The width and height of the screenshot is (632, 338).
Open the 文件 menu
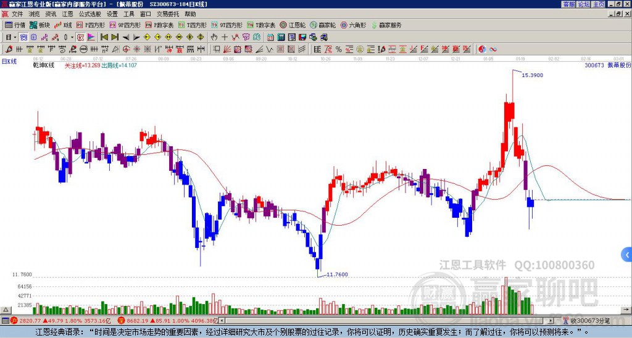[x=17, y=14]
